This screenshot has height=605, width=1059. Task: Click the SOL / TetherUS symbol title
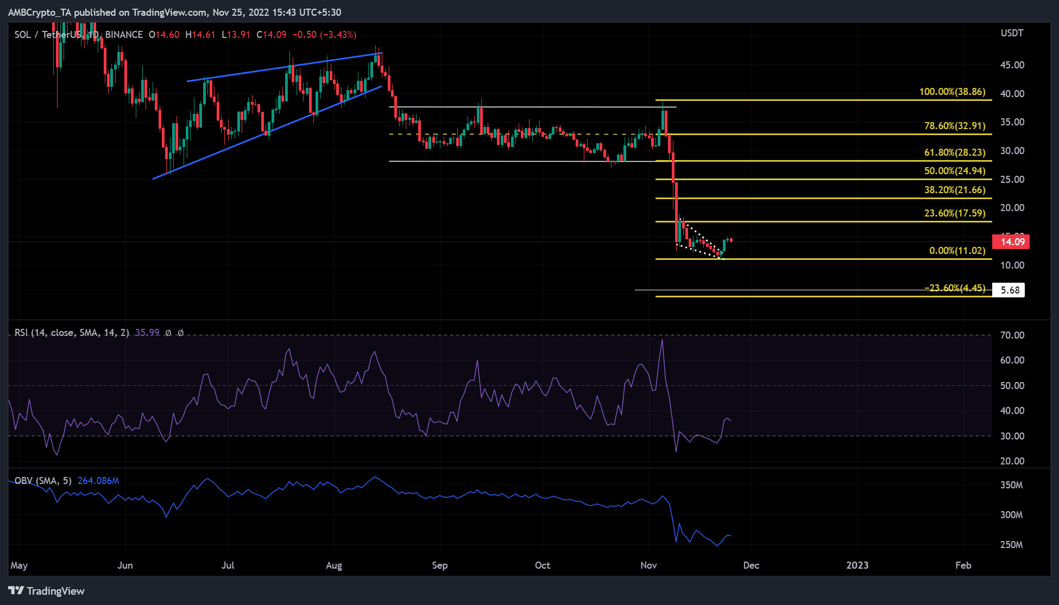49,35
